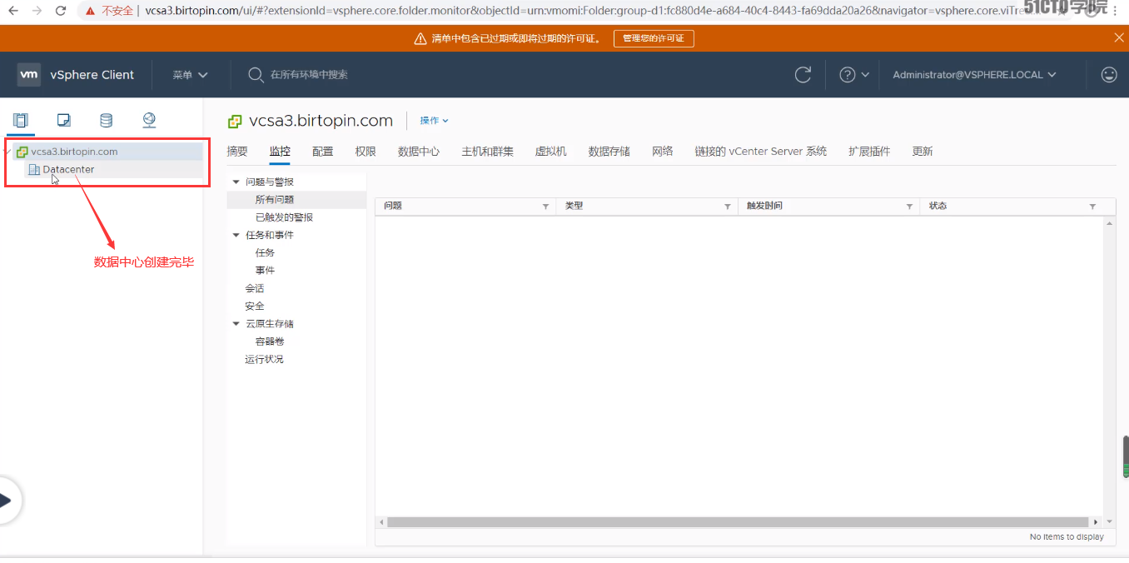Filter the 类型 column

tap(728, 207)
